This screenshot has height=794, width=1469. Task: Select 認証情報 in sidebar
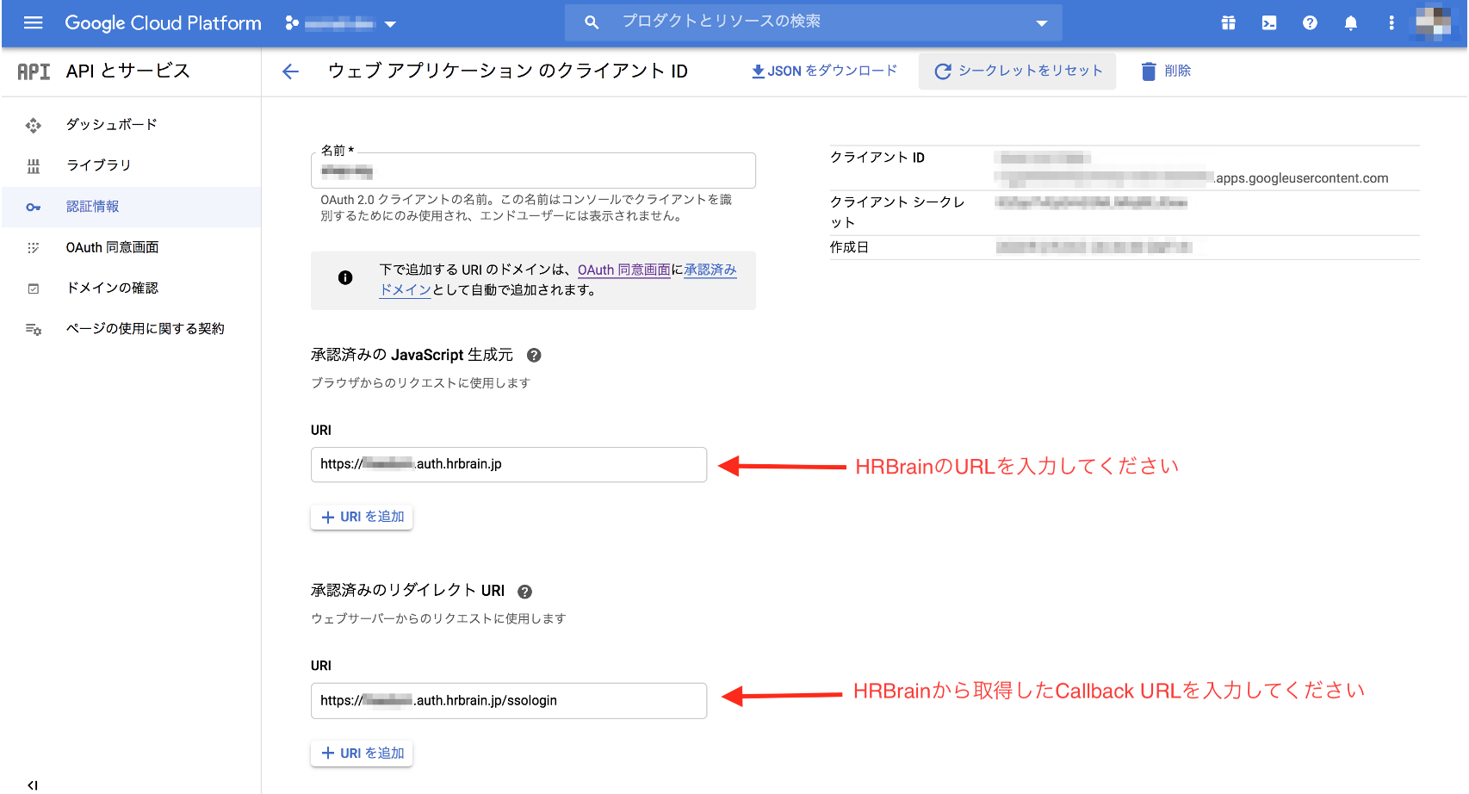[132, 207]
